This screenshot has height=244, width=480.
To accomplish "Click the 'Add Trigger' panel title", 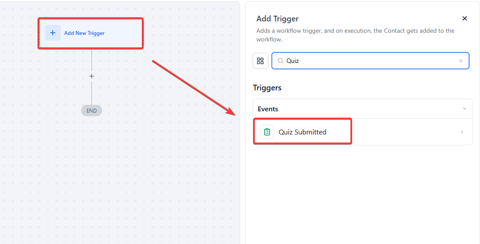I will 278,19.
